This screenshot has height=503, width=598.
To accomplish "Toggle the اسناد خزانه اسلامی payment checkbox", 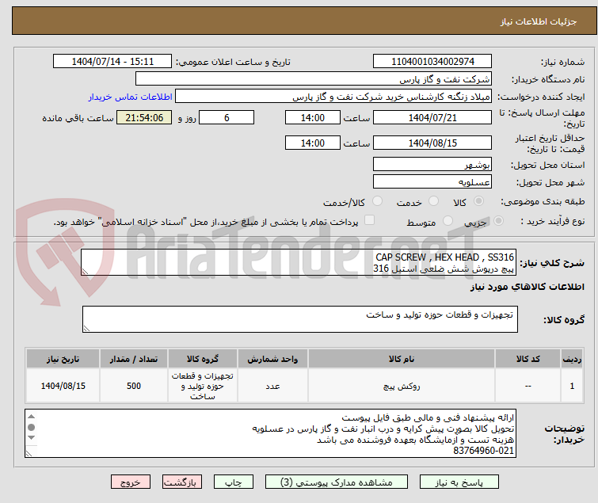I will (x=369, y=220).
